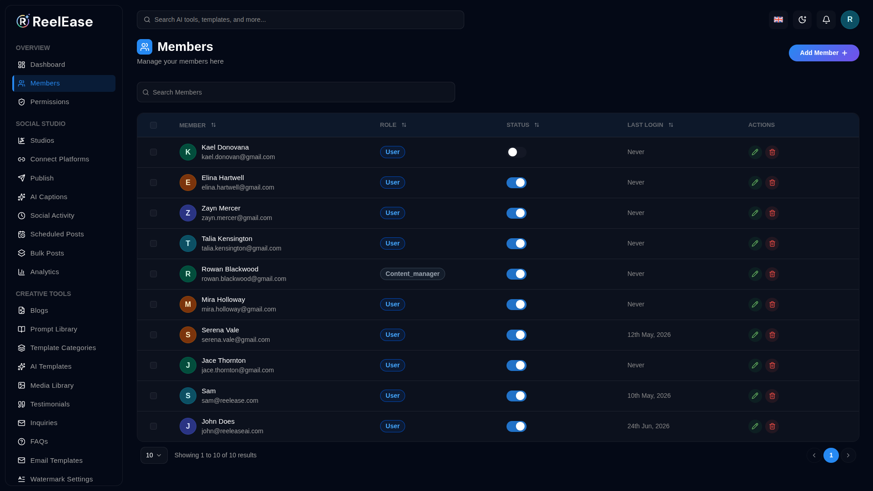Check the box next to John Does
The image size is (873, 491).
(153, 426)
